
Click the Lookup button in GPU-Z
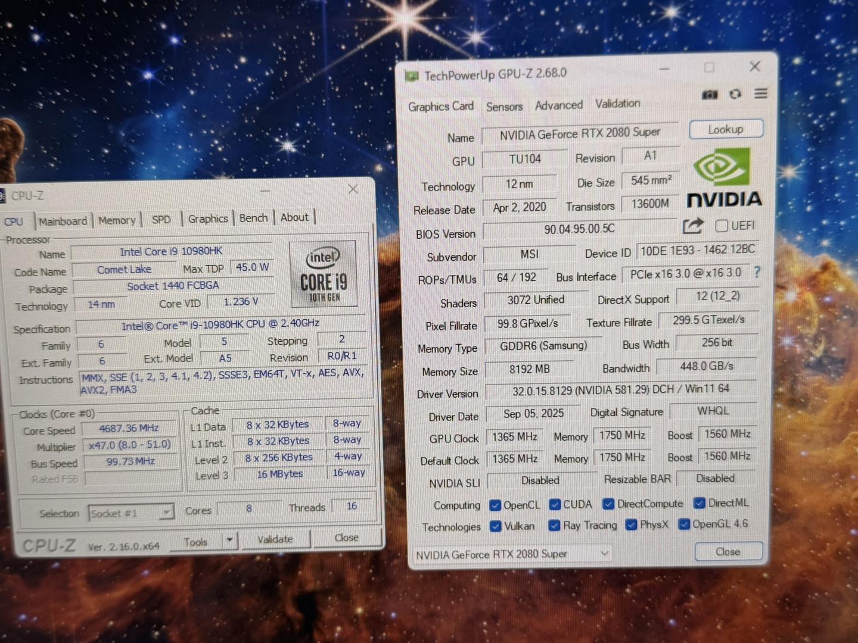pyautogui.click(x=726, y=129)
